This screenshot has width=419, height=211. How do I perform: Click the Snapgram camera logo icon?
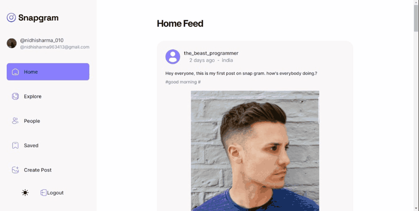point(11,18)
